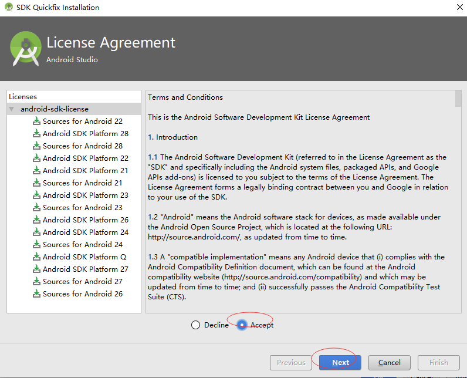The image size is (467, 378).
Task: Close the SDK Quickfix Installation dialog
Action: (459, 7)
